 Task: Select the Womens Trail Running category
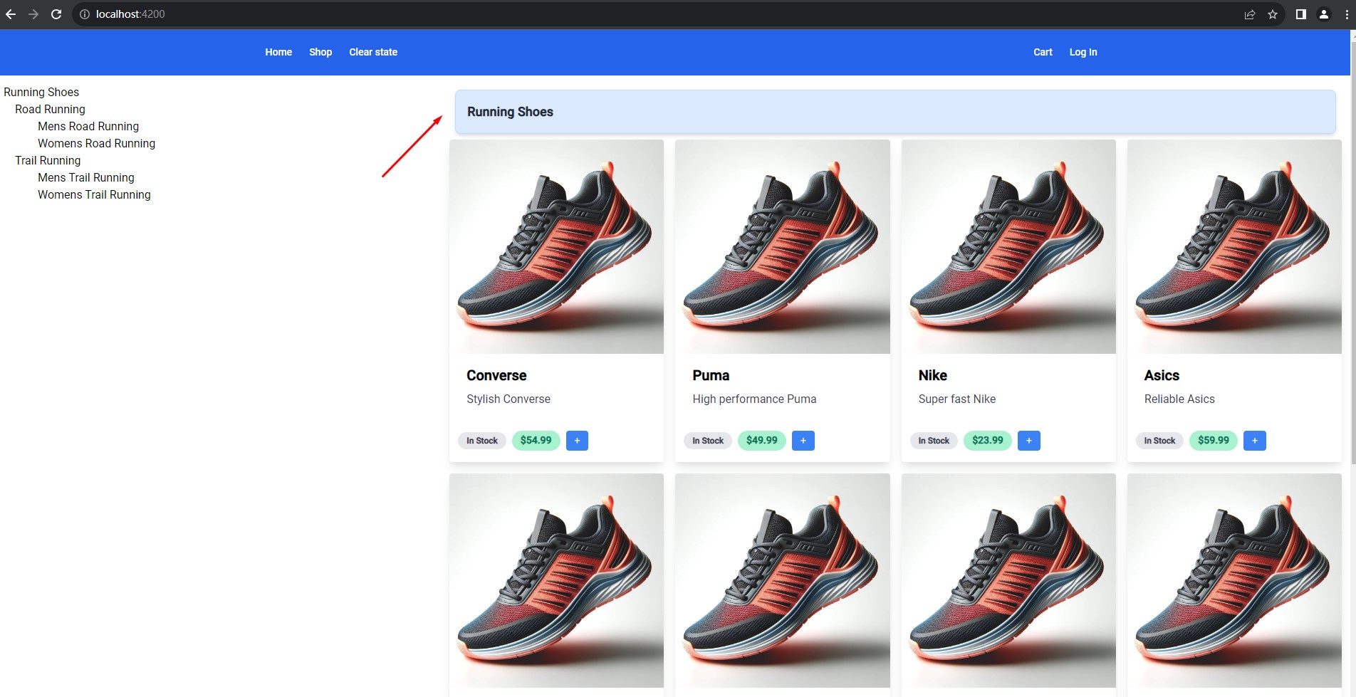(x=94, y=194)
